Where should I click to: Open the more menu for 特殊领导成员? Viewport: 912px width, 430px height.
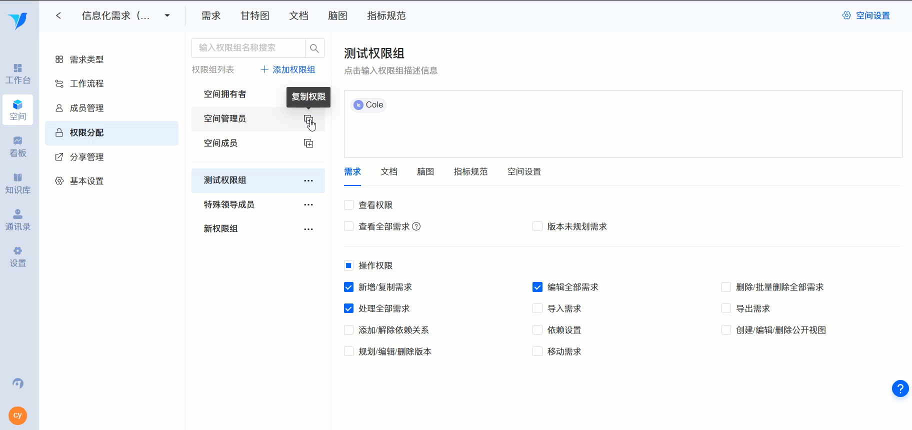point(308,204)
